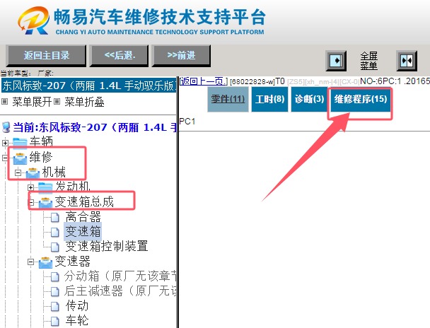
Task: Click 菜单展开 to expand the menu
Action: click(32, 102)
